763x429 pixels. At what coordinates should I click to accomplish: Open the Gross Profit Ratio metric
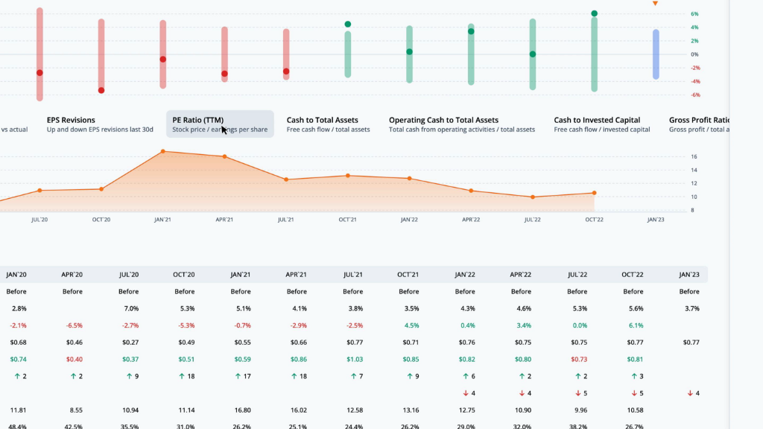(699, 124)
